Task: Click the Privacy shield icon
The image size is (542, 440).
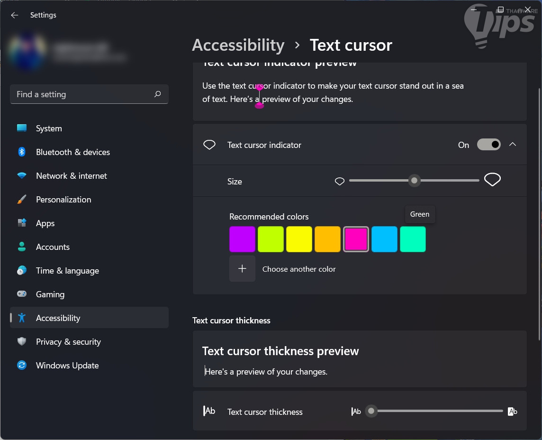Action: tap(22, 341)
